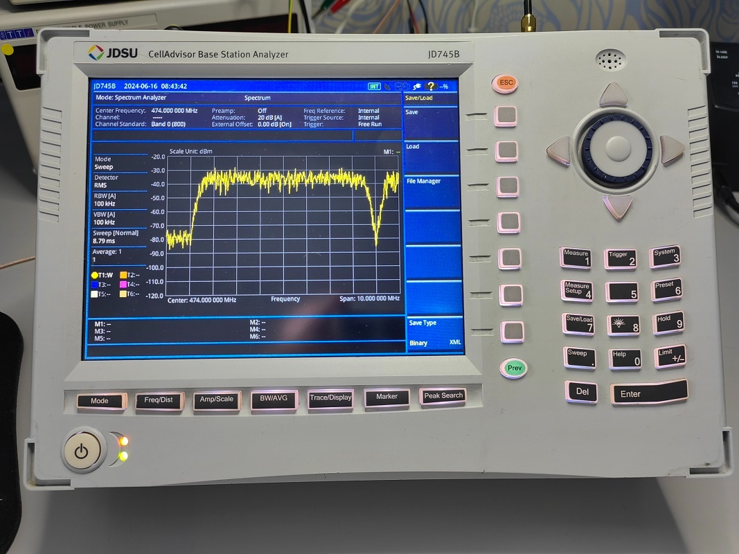This screenshot has width=739, height=554.
Task: Click the Sweep decimal key
Action: 580,358
